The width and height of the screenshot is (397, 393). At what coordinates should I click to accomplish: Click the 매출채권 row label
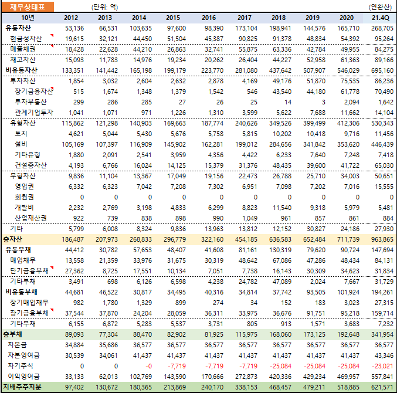point(23,49)
